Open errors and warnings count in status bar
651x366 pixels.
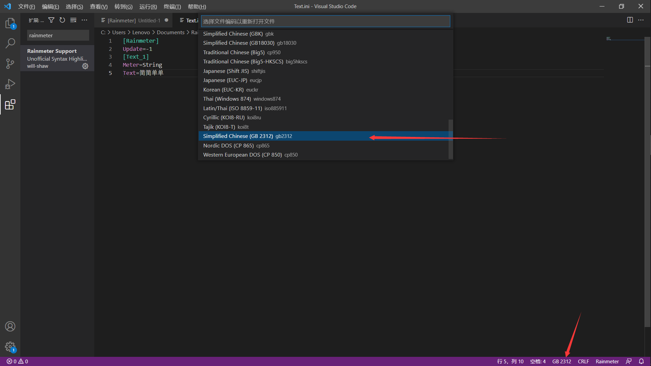pos(17,361)
